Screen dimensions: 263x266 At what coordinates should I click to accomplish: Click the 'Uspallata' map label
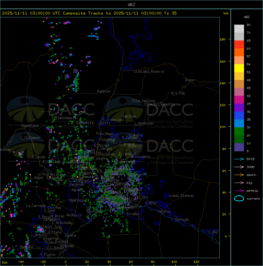pos(30,126)
